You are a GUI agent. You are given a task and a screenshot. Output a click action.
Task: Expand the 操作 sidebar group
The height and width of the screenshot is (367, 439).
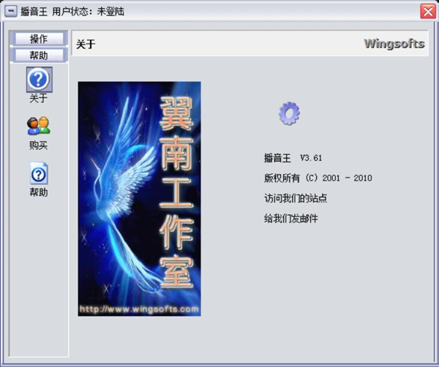pos(39,39)
